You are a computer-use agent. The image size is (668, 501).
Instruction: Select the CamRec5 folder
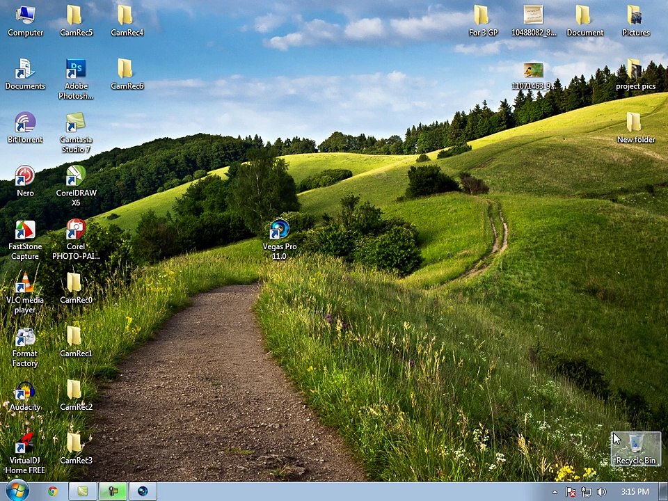click(x=76, y=22)
